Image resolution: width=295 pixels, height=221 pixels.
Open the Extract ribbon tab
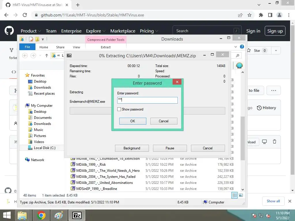click(105, 47)
